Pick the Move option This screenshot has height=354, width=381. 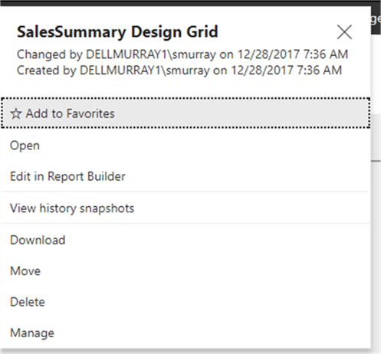(x=186, y=271)
